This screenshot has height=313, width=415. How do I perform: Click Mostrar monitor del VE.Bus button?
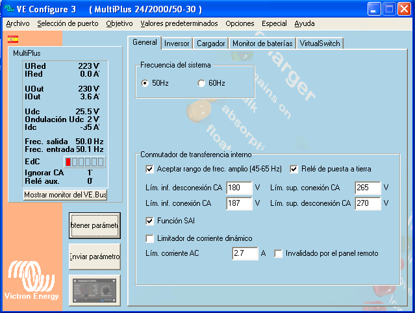(65, 195)
